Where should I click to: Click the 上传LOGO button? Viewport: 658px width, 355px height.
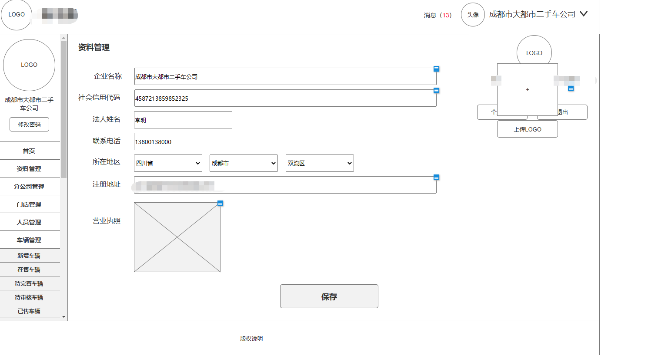tap(528, 129)
